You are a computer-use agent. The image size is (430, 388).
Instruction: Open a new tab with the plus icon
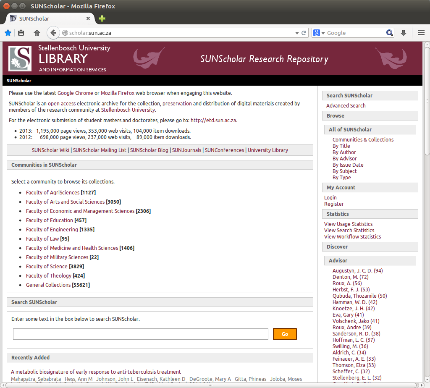102,18
